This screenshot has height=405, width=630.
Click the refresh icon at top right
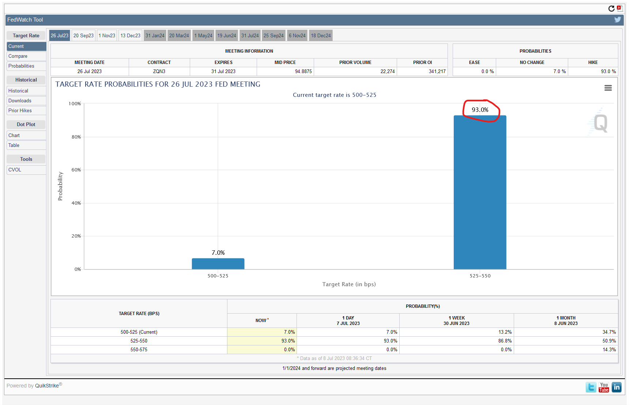coord(611,8)
